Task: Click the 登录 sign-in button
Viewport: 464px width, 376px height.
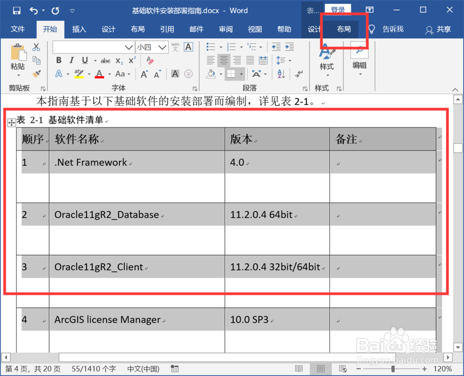Action: pyautogui.click(x=338, y=9)
